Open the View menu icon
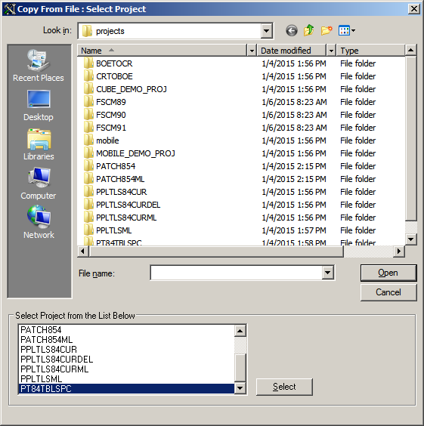The height and width of the screenshot is (426, 424). click(x=347, y=30)
